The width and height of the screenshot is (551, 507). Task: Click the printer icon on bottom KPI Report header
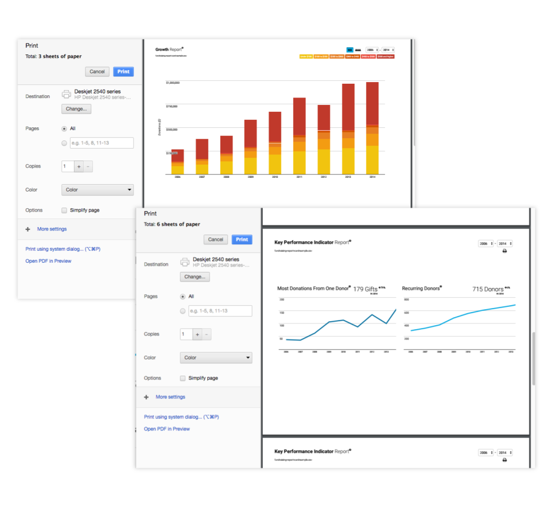(x=505, y=460)
